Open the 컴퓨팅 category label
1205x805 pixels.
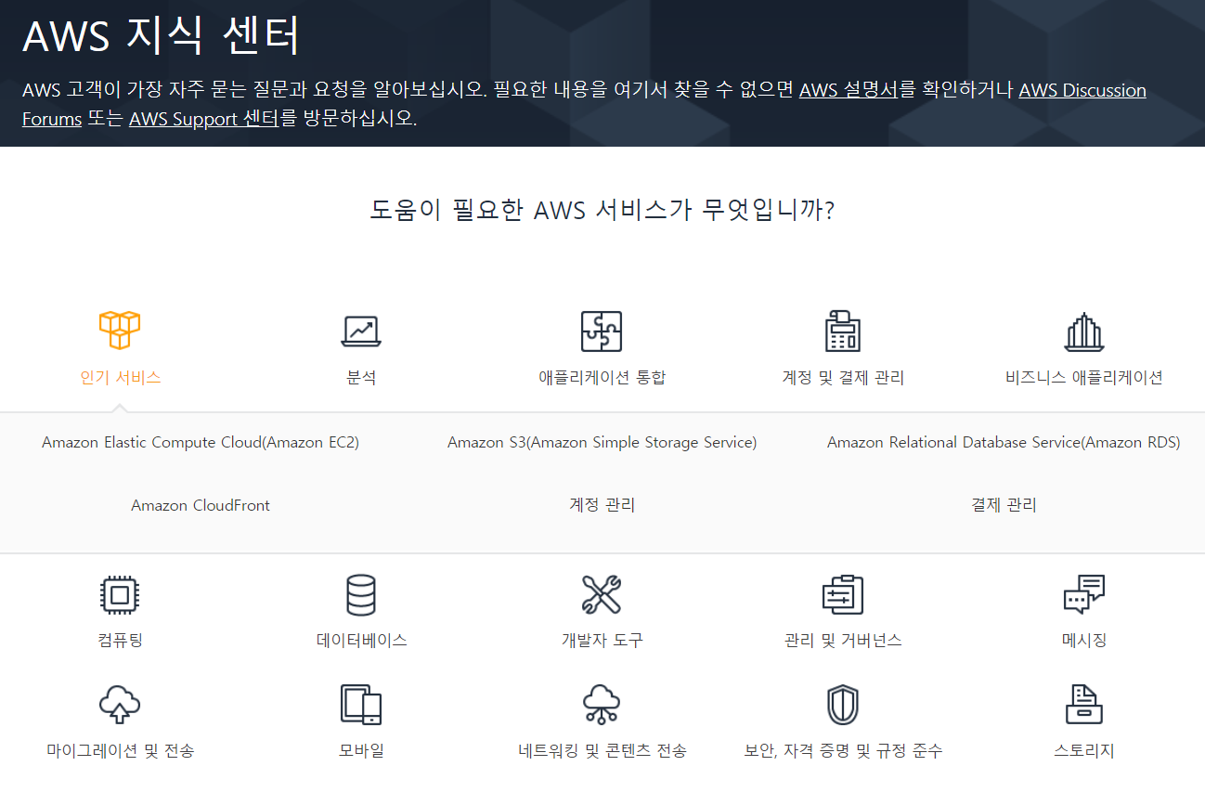click(120, 641)
